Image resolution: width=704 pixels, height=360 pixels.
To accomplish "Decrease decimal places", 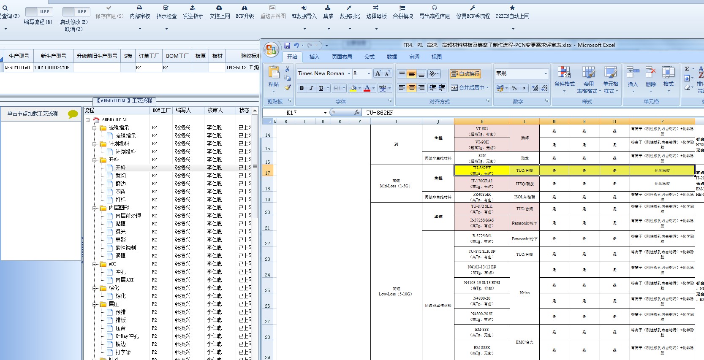I will tap(544, 88).
